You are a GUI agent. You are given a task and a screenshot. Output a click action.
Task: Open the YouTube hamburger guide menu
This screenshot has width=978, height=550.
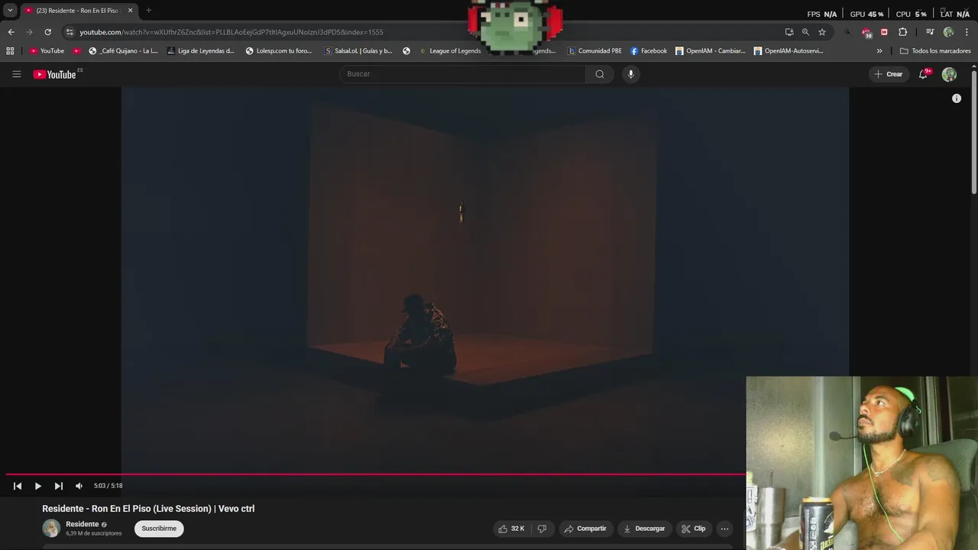point(16,74)
